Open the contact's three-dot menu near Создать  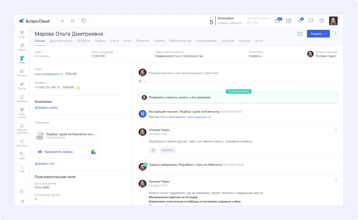tap(336, 34)
